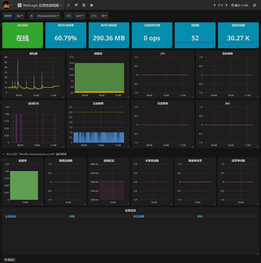Open the 'Discovered hosts' group dropdown
This screenshot has width=261, height=263.
[48, 16]
